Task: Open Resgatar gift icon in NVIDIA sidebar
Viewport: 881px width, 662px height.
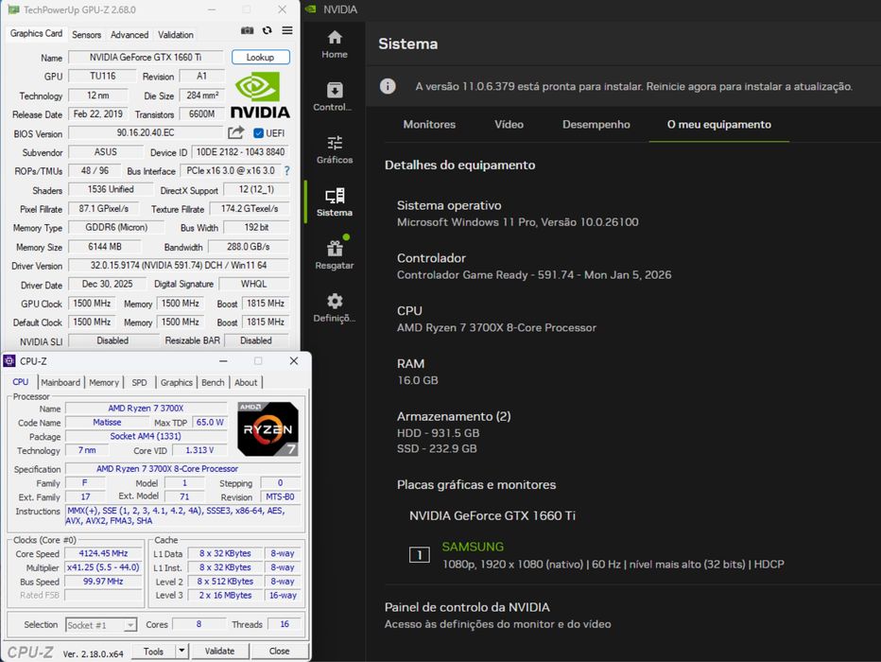Action: coord(335,254)
